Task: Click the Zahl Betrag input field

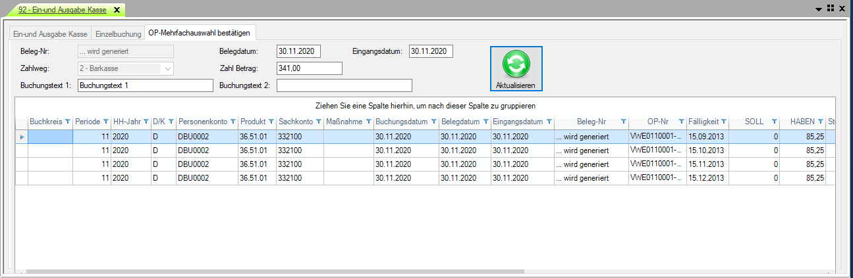Action: [x=309, y=68]
